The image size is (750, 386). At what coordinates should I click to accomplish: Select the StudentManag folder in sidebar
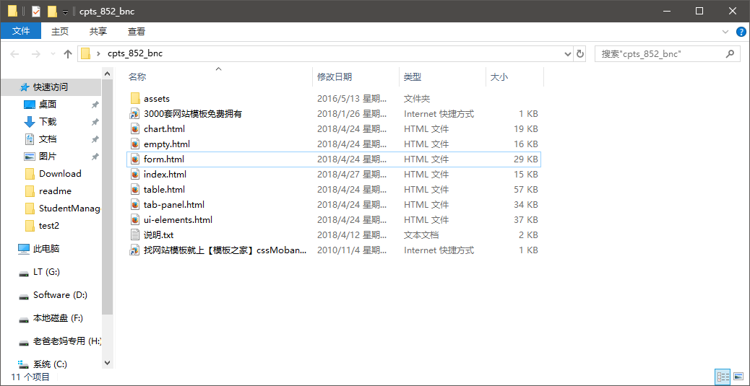[x=62, y=209]
